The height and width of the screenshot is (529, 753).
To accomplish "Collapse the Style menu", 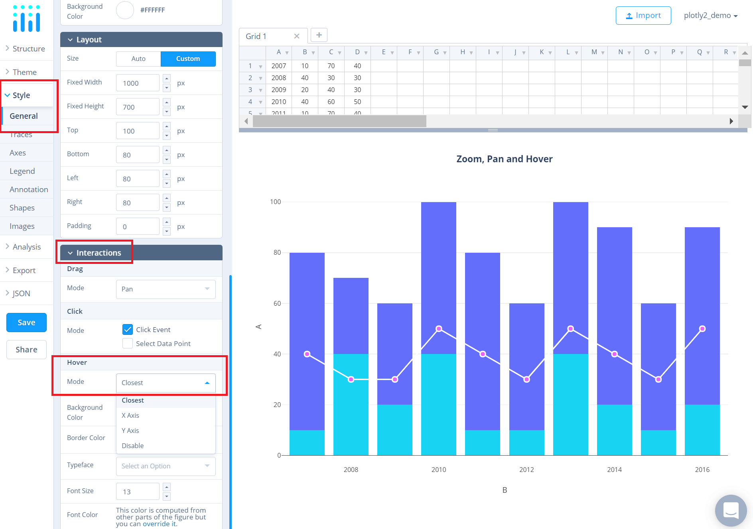I will [26, 95].
